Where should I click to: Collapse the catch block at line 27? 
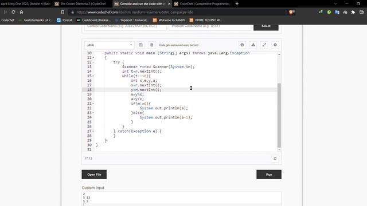pyautogui.click(x=93, y=131)
